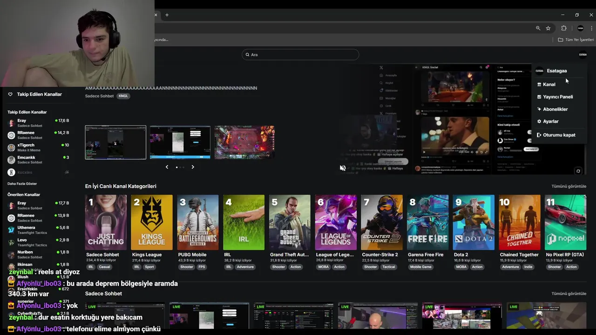Image resolution: width=596 pixels, height=335 pixels.
Task: Click the magnifier icon in the search box
Action: (x=247, y=54)
